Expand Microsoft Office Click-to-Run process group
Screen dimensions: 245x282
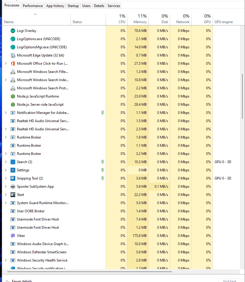pos(6,64)
